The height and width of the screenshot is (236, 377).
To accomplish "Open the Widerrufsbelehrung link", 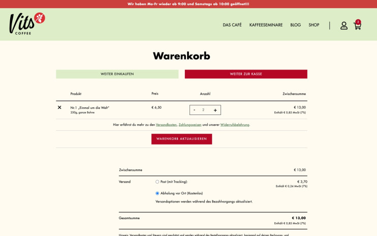I will [235, 125].
